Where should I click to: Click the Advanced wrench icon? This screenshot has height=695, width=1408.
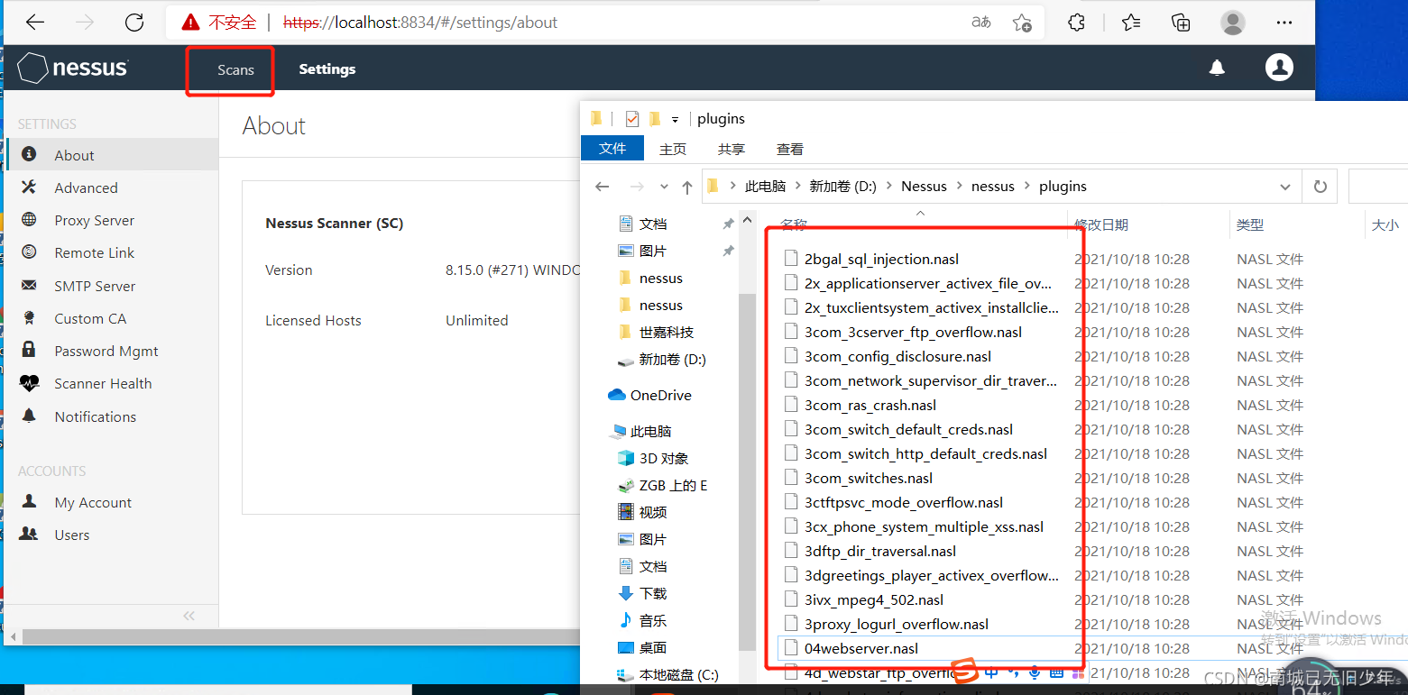pos(29,187)
